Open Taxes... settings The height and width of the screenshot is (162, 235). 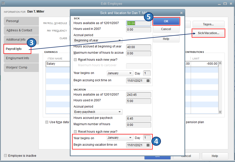click(x=208, y=24)
